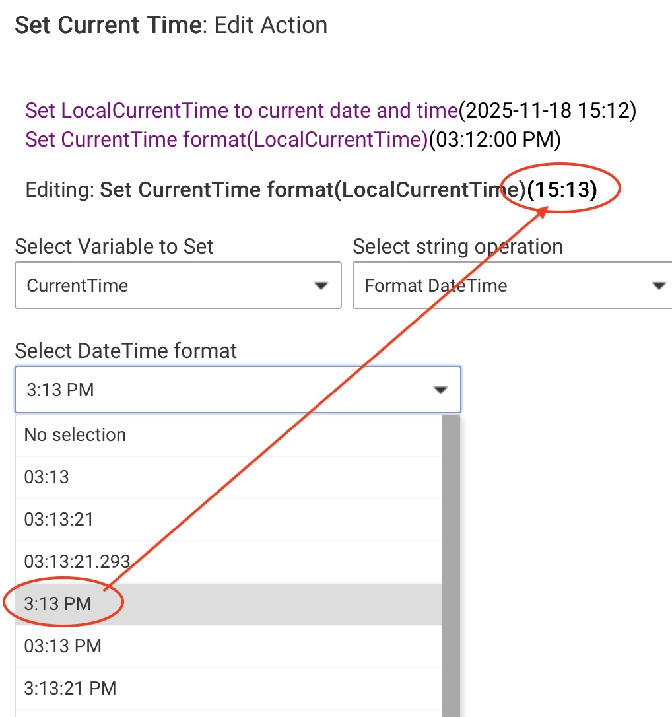Choose the highlighted "3:13 PM" list option
The width and height of the screenshot is (672, 717).
[58, 603]
